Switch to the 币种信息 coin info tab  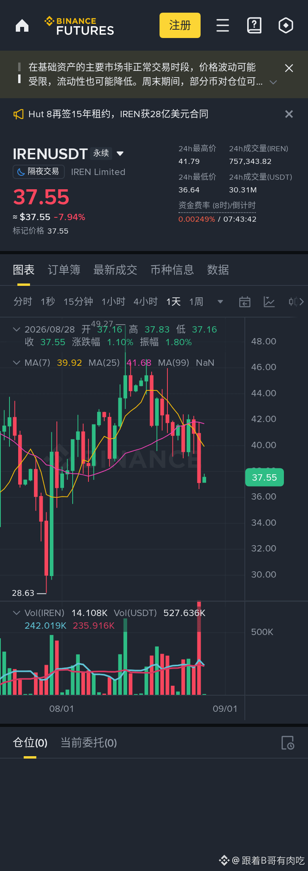coord(172,270)
